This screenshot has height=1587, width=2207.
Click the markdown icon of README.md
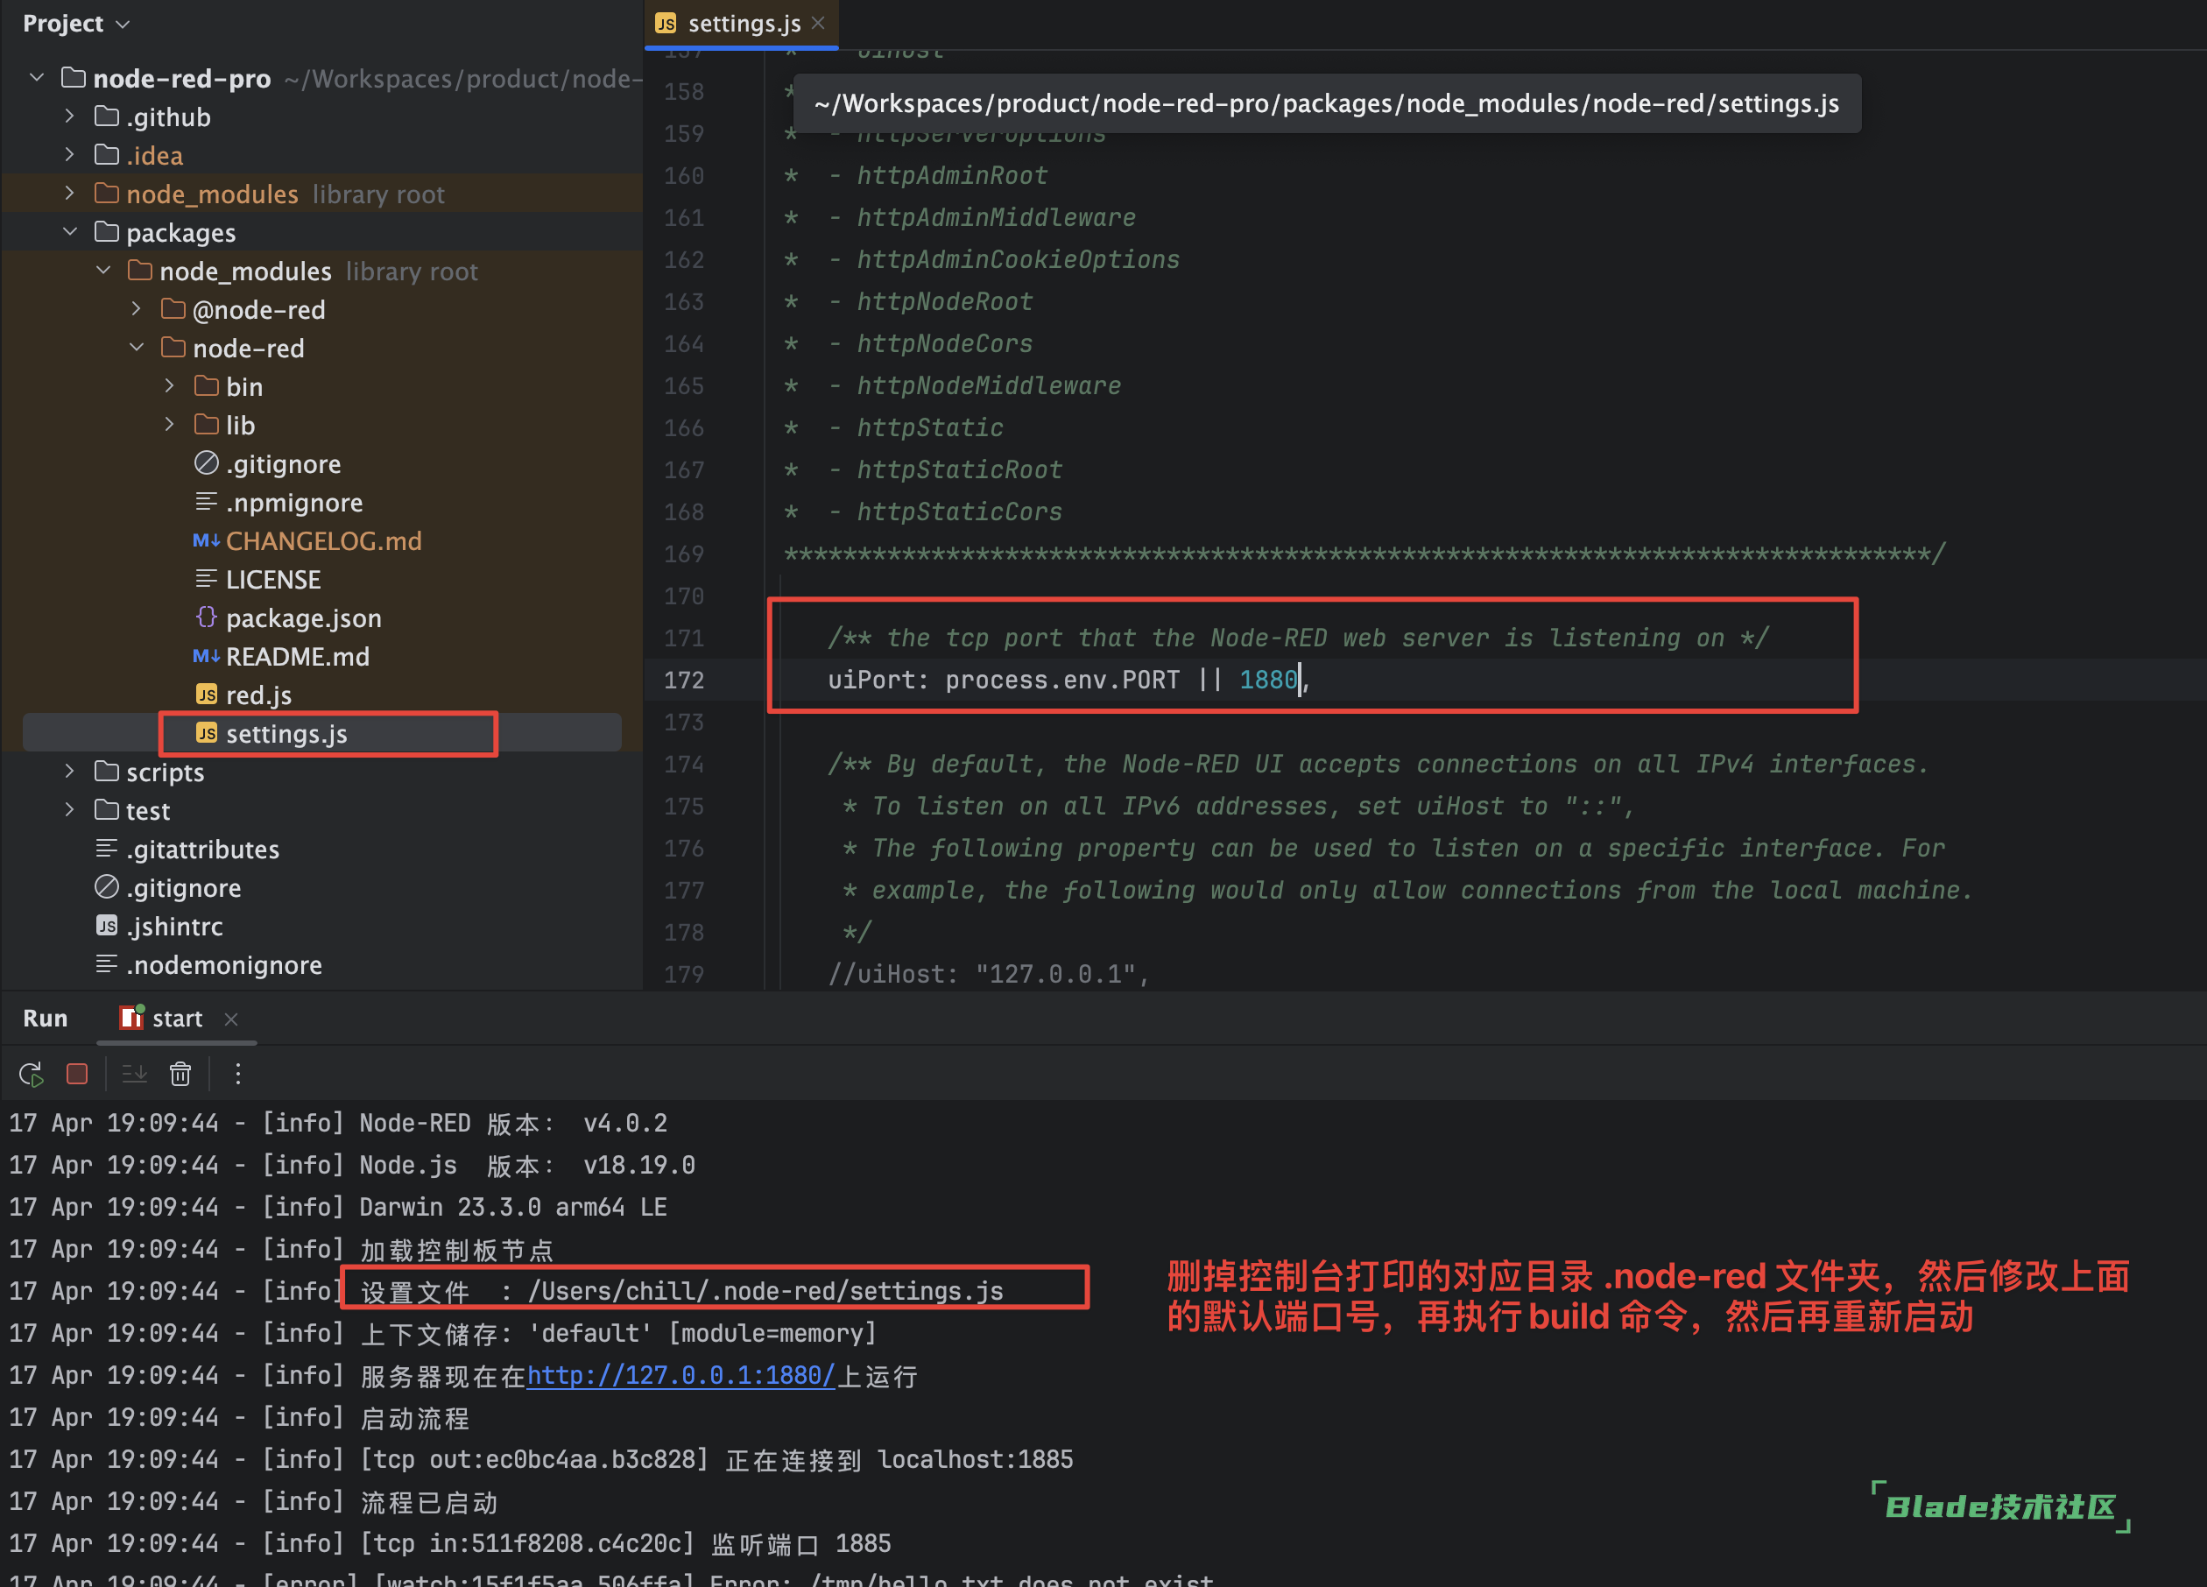(x=205, y=656)
